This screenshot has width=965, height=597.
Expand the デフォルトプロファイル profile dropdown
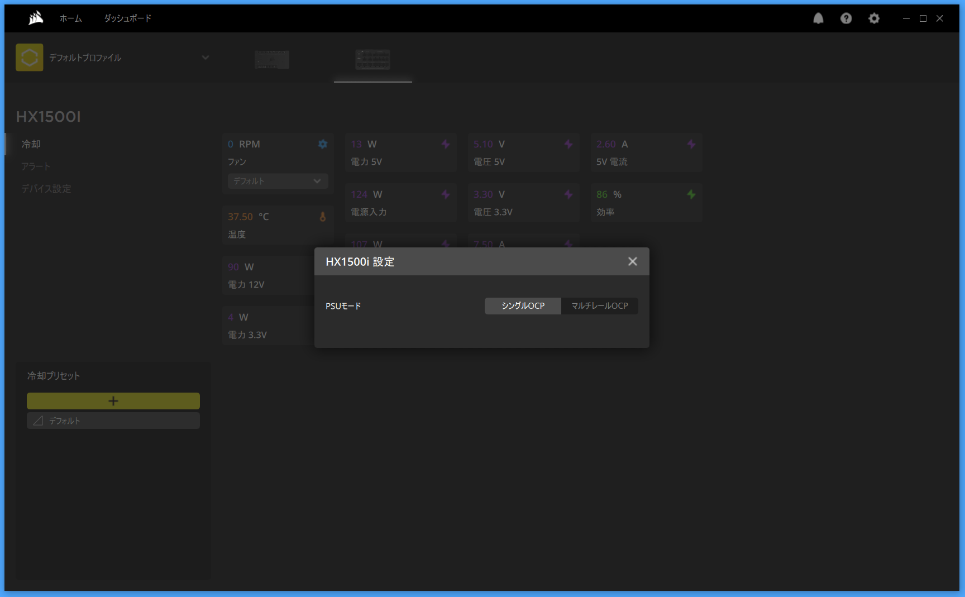click(206, 58)
